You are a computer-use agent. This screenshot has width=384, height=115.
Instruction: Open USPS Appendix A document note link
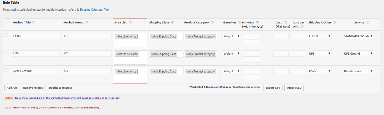[x=63, y=98]
